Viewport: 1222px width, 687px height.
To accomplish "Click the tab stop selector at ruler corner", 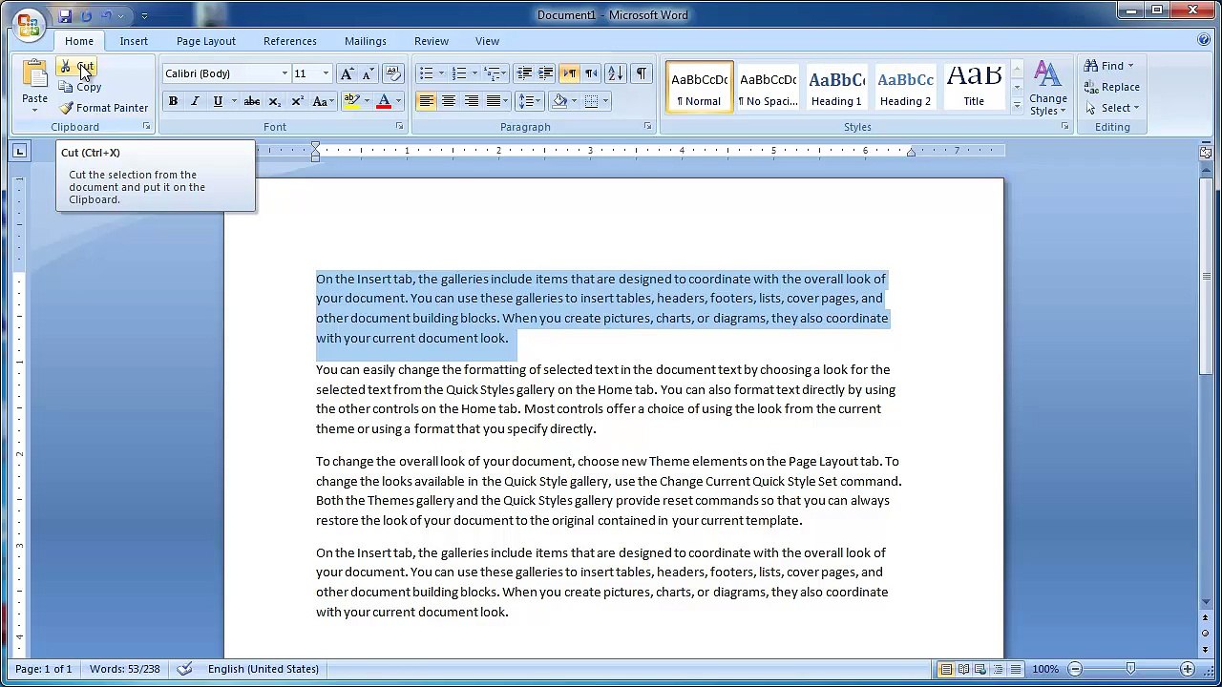I will 20,151.
